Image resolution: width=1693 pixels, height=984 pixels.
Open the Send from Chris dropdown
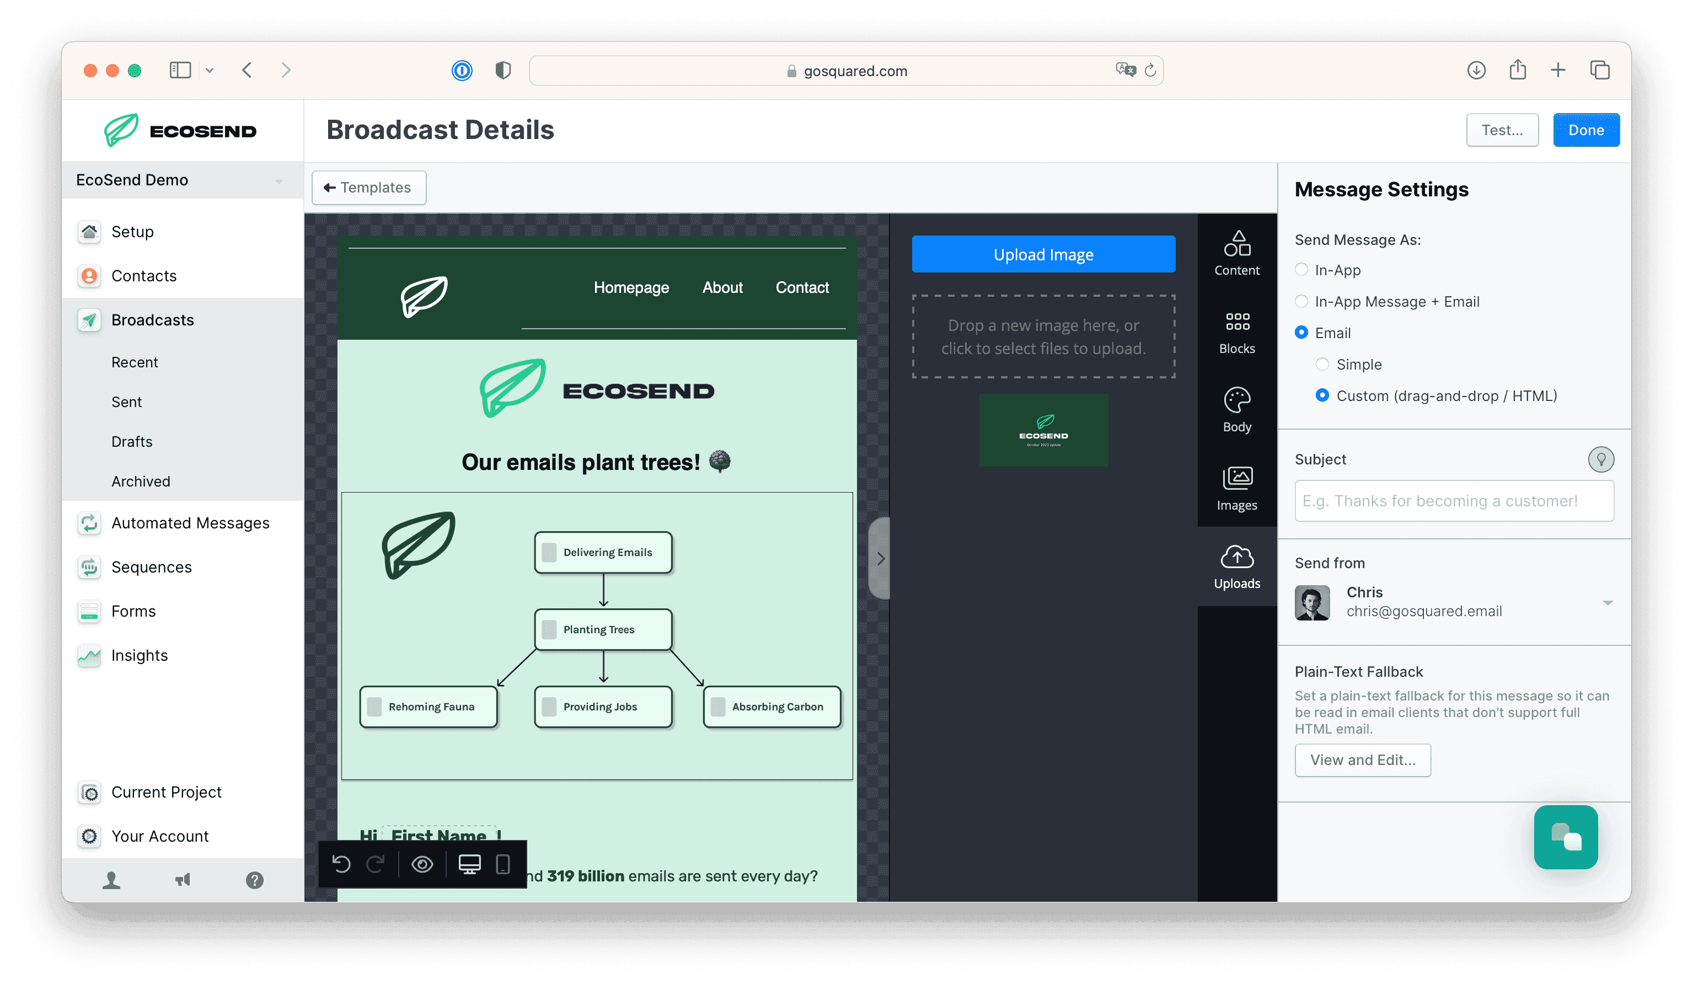tap(1454, 602)
